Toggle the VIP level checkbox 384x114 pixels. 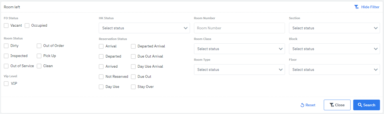[6, 84]
